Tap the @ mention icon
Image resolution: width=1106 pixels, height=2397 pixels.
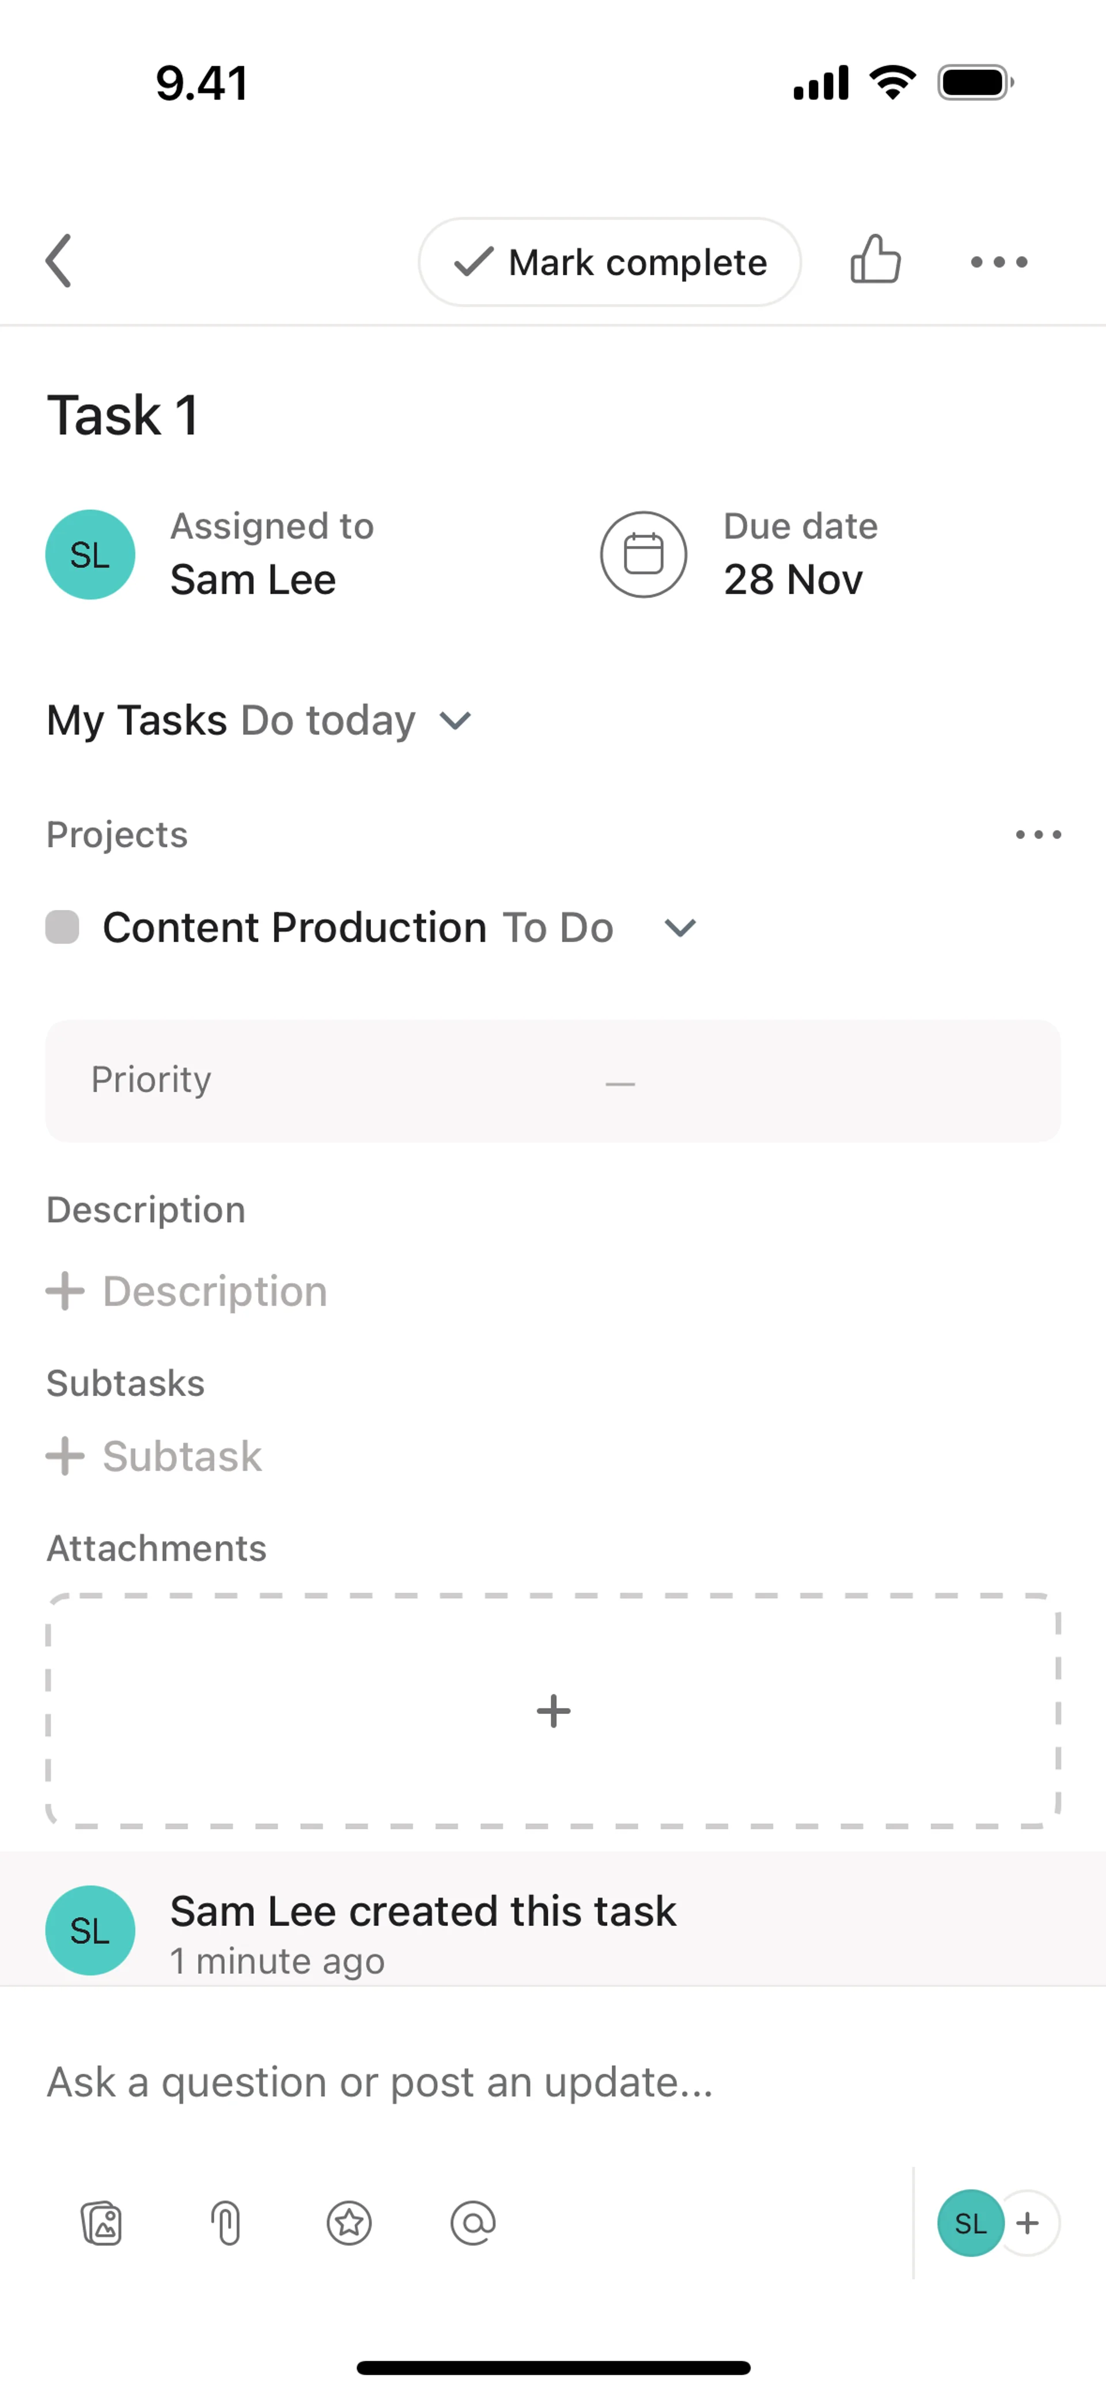[473, 2224]
